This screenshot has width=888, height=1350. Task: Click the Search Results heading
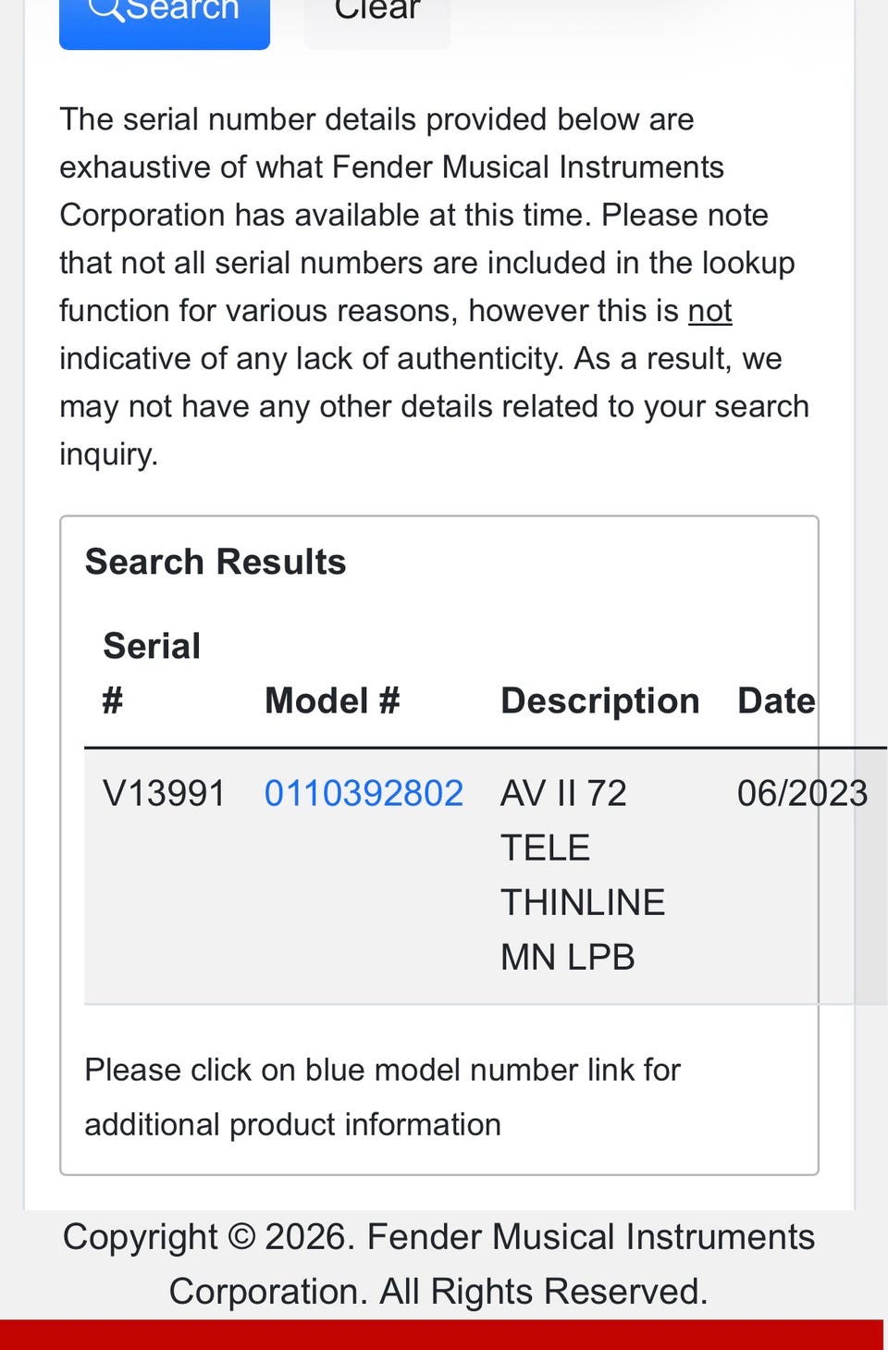click(x=216, y=562)
